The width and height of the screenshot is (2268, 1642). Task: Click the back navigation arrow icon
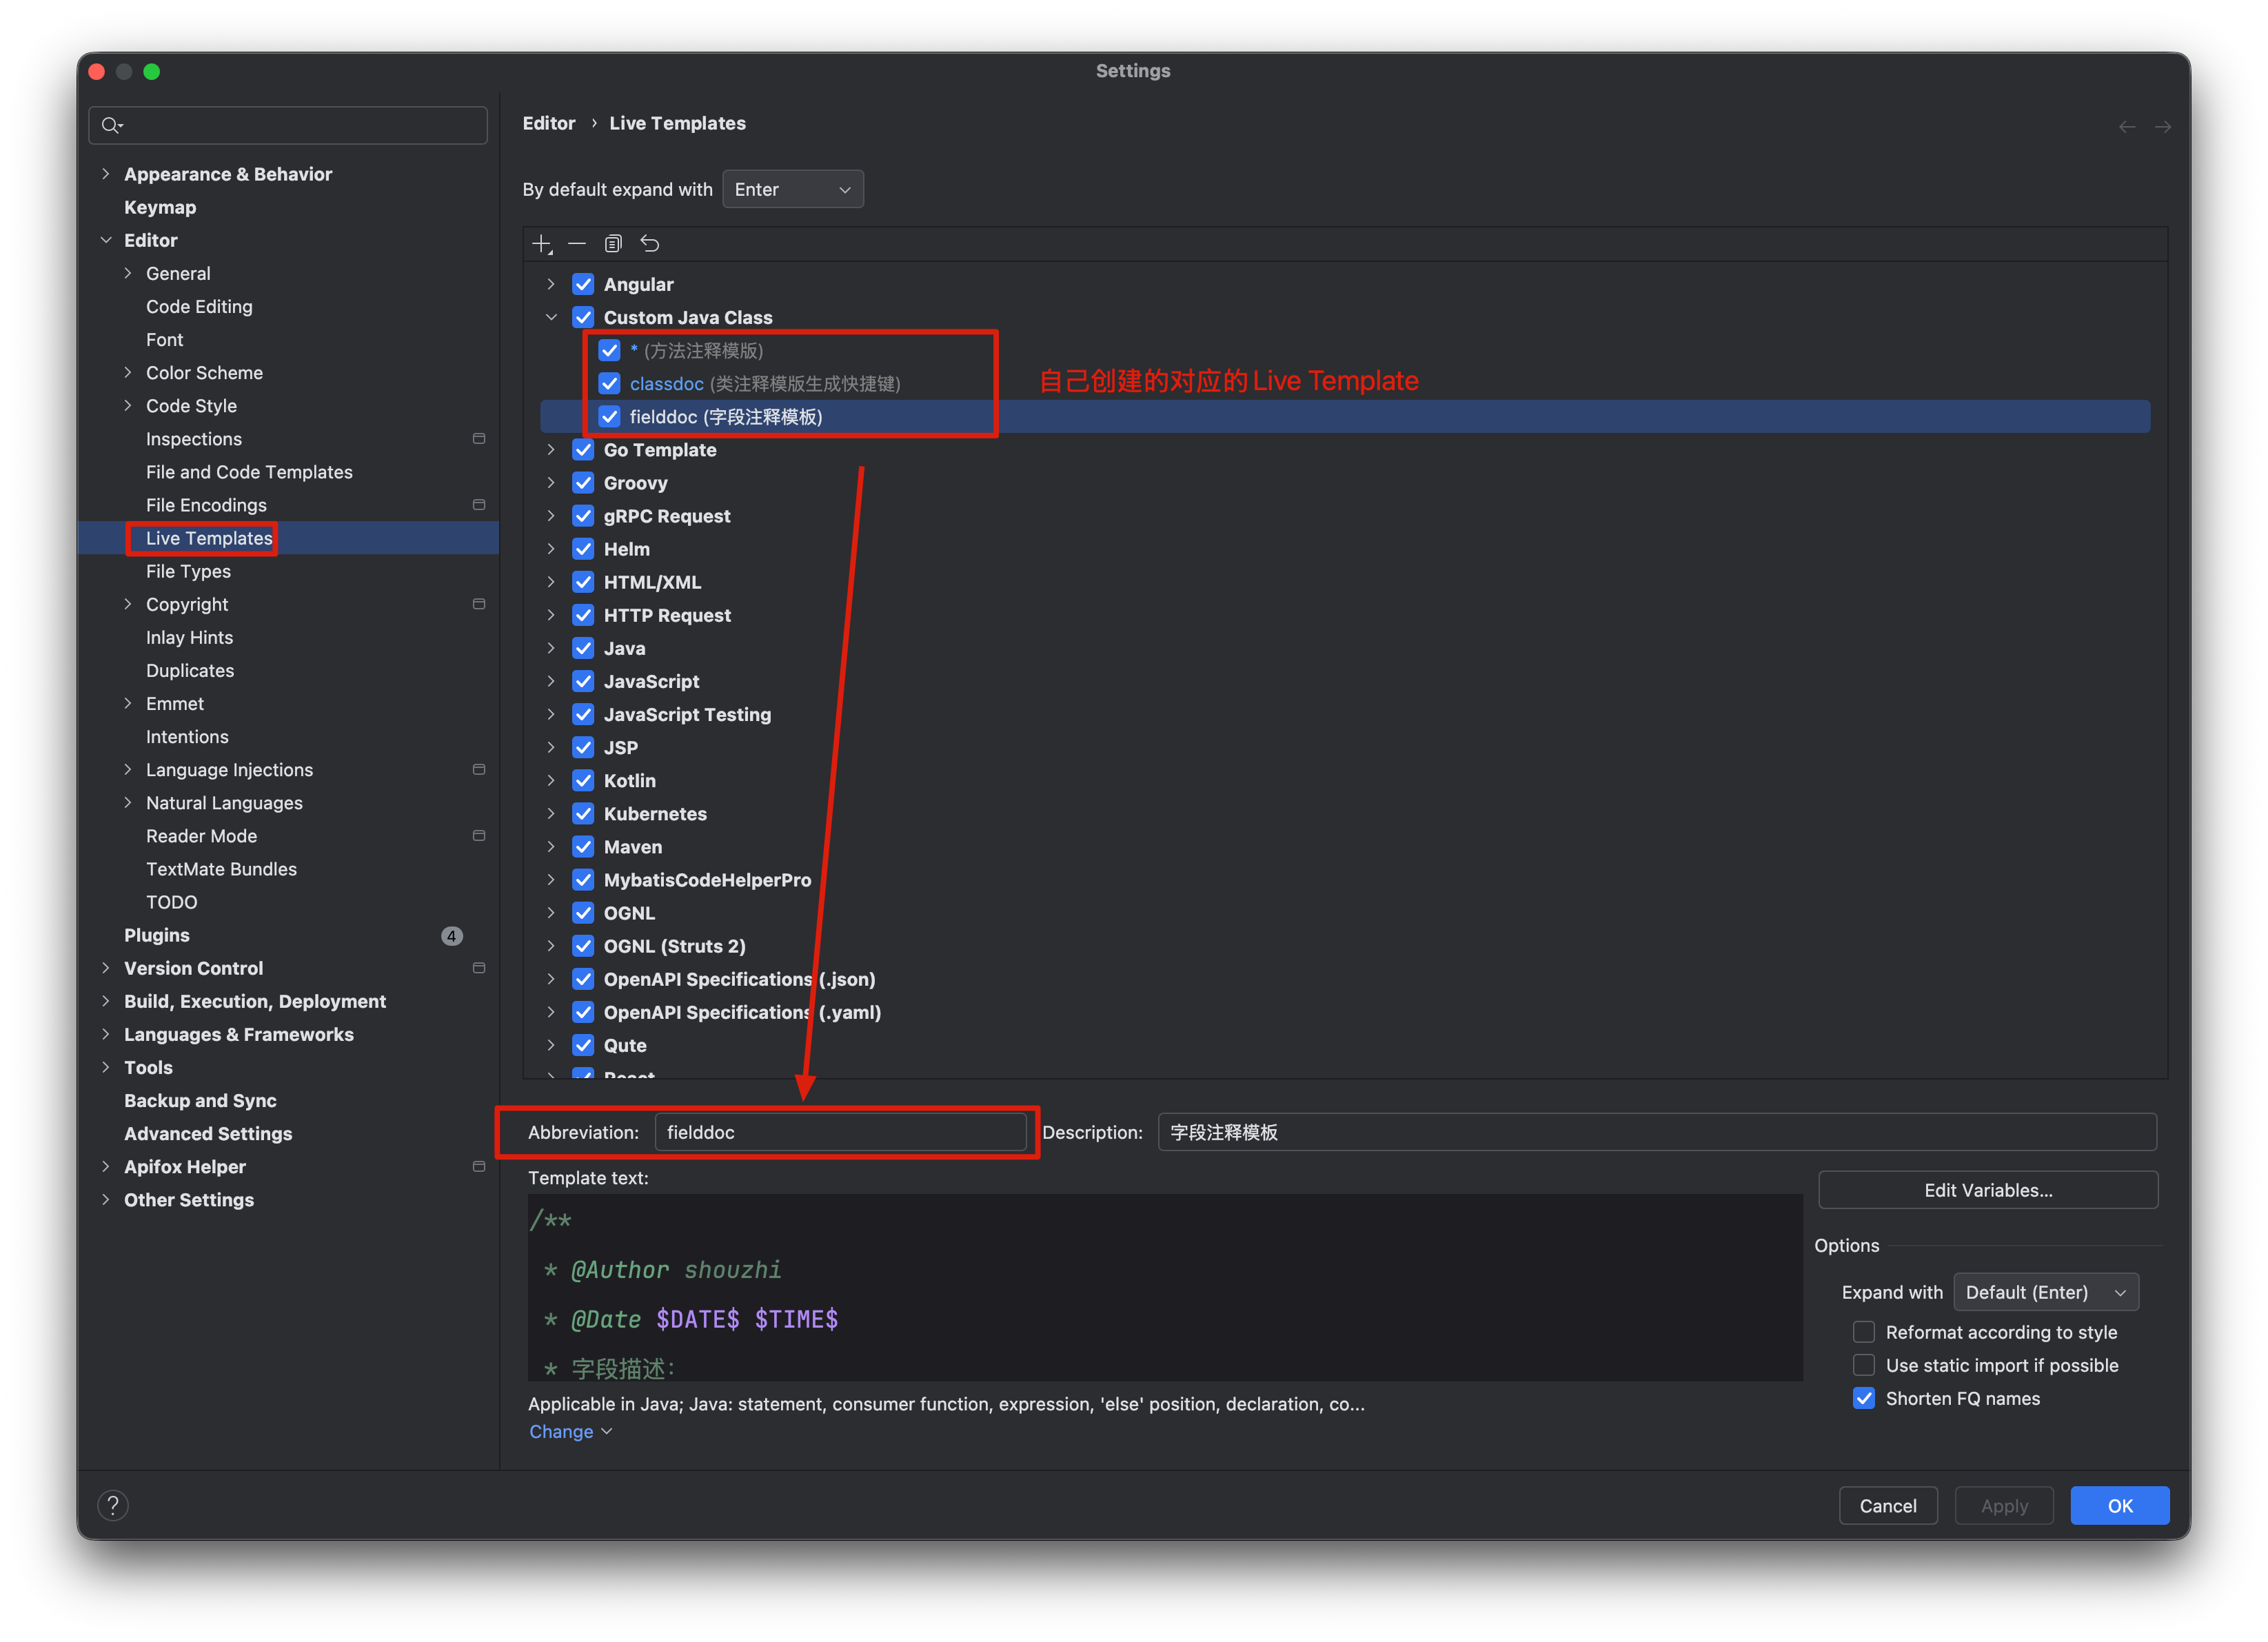click(2127, 127)
